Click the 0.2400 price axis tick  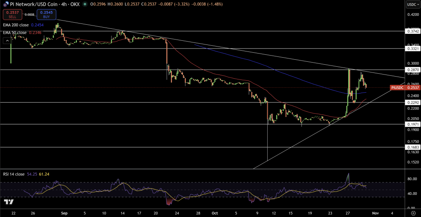(412, 96)
